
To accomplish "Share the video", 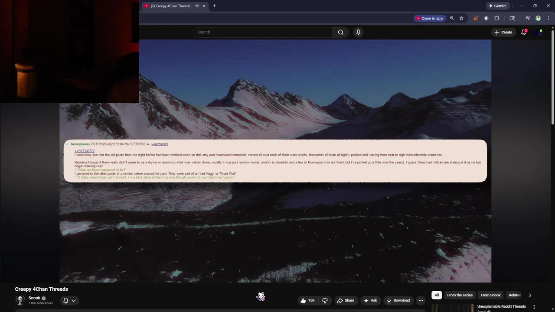I will coord(346,300).
